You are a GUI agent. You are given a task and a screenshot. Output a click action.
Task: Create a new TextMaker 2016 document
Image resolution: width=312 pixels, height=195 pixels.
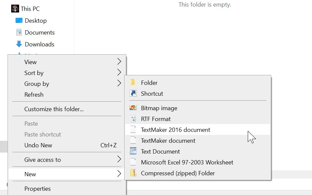tap(176, 130)
